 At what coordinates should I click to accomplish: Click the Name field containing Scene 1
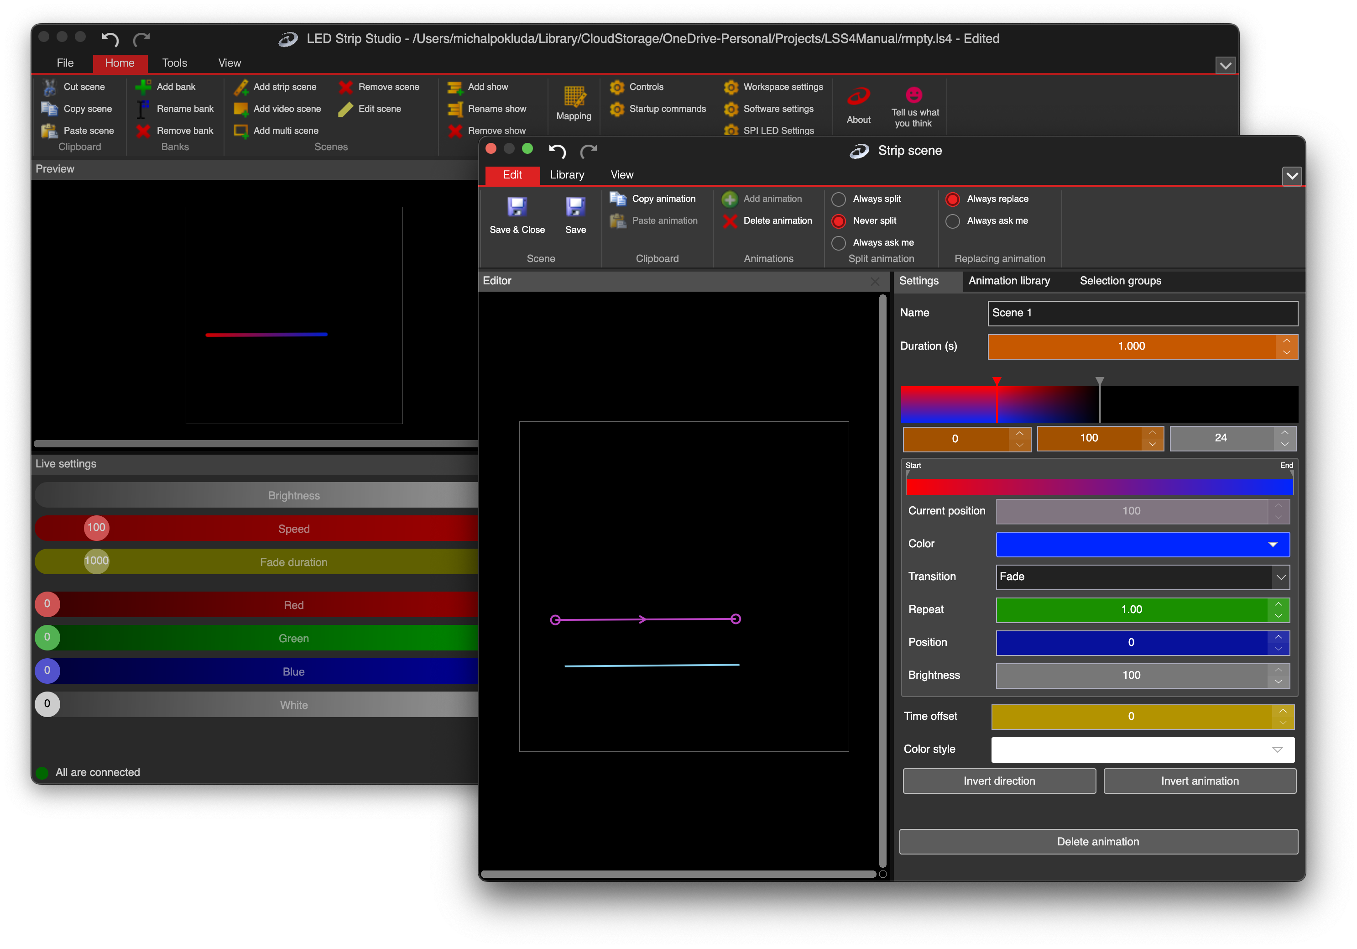(1143, 314)
